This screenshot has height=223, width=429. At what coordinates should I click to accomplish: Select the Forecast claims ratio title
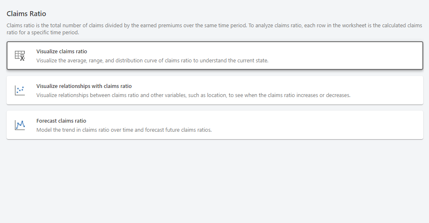tap(61, 121)
